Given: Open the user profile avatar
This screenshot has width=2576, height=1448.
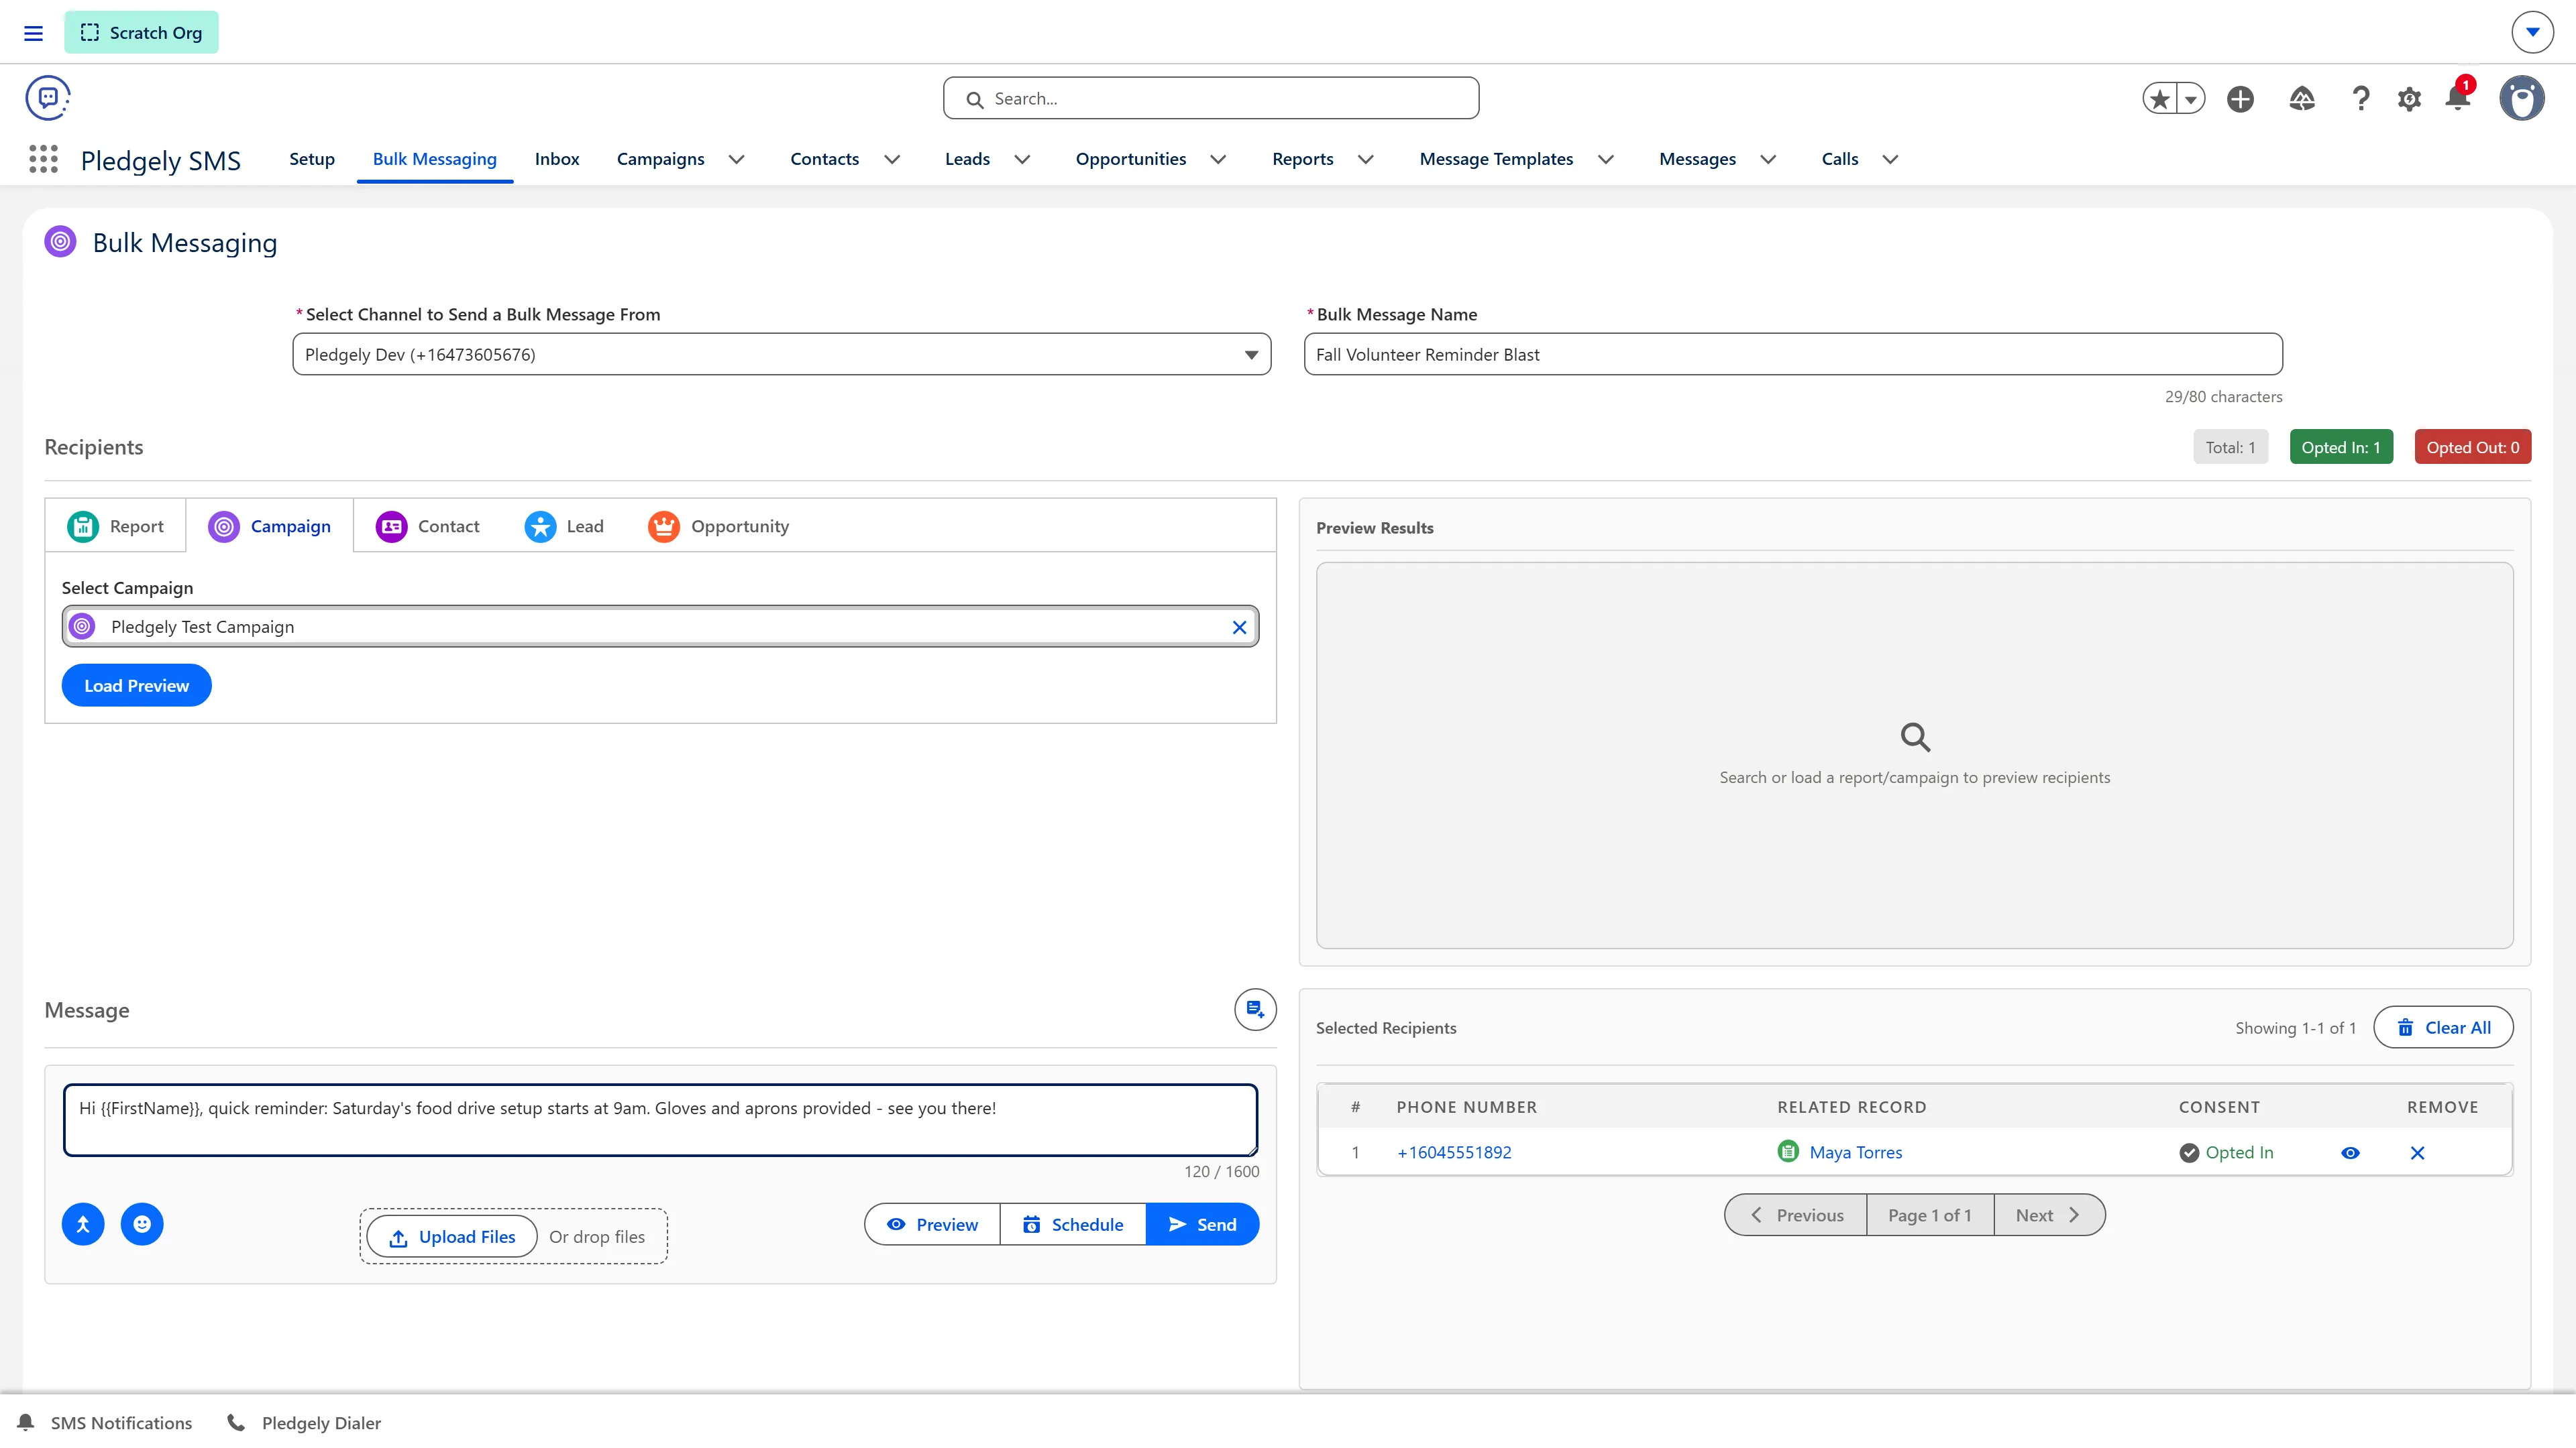Looking at the screenshot, I should coord(2522,98).
